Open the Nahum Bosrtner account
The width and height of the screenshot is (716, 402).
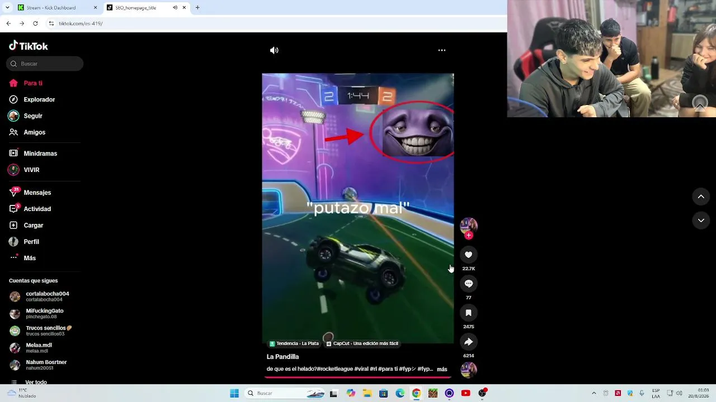39,365
